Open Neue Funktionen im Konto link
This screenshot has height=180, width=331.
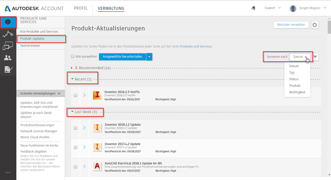[x=39, y=145]
